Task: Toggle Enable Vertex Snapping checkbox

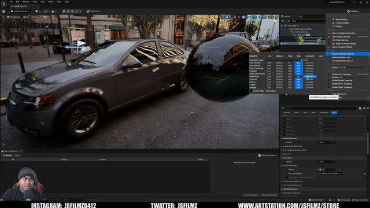Action: click(329, 84)
